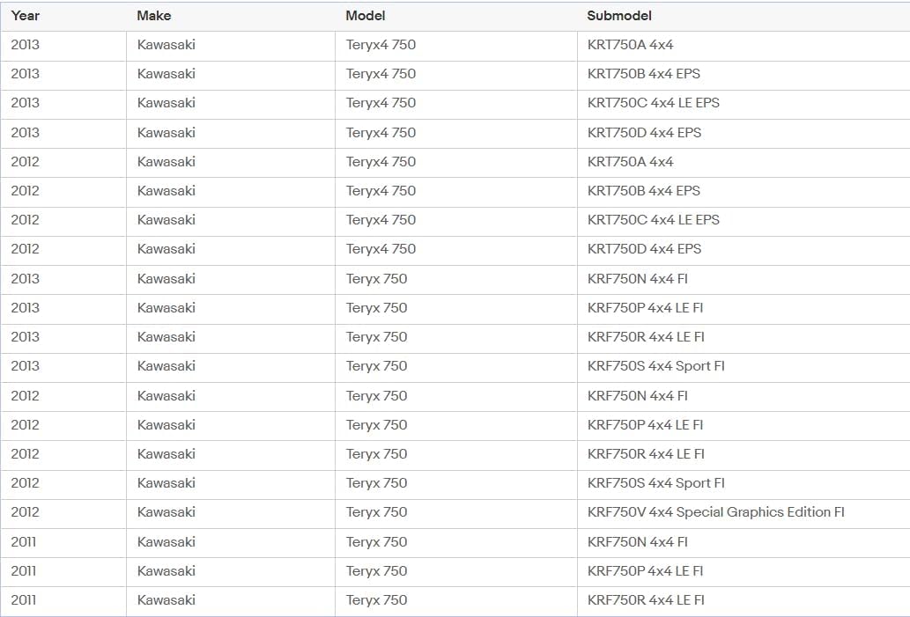Viewport: 910px width, 617px height.
Task: Click the Model column header
Action: pos(365,16)
